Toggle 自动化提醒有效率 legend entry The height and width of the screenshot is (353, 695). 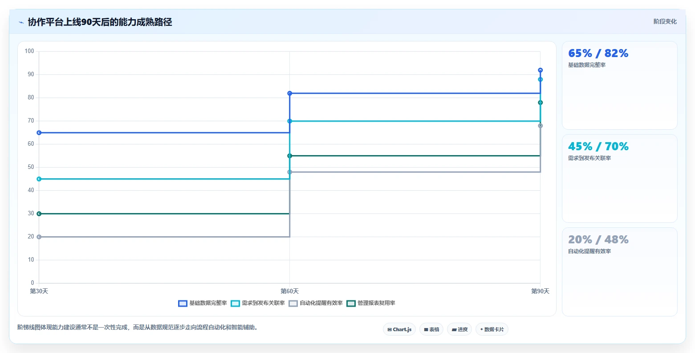tap(316, 303)
